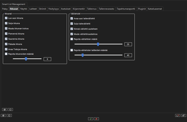The height and width of the screenshot is (122, 187).
Task: Click the uncheck-all icon inside the tab panel
Action: tap(10, 110)
